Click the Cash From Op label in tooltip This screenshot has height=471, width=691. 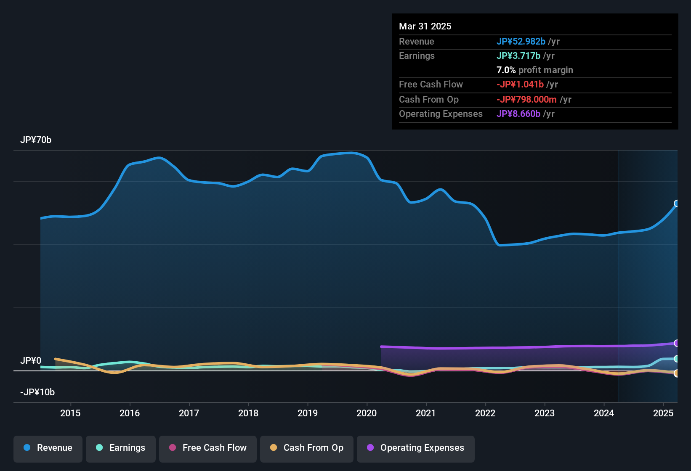click(429, 99)
